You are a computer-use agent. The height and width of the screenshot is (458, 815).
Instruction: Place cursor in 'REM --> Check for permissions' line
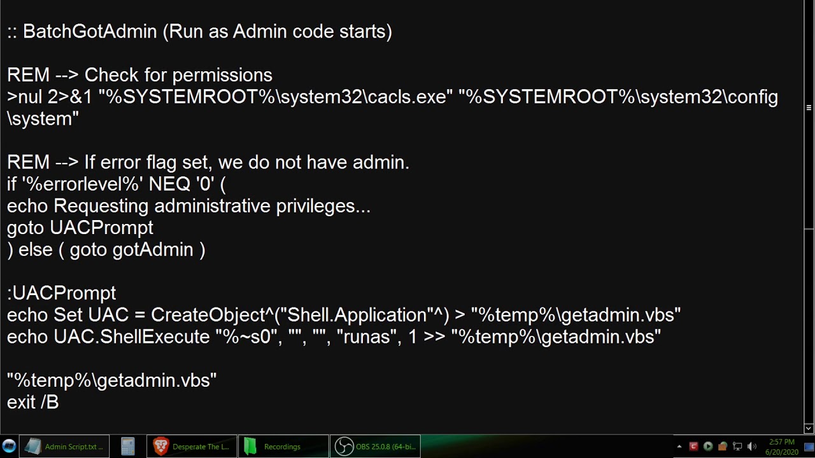pos(139,75)
